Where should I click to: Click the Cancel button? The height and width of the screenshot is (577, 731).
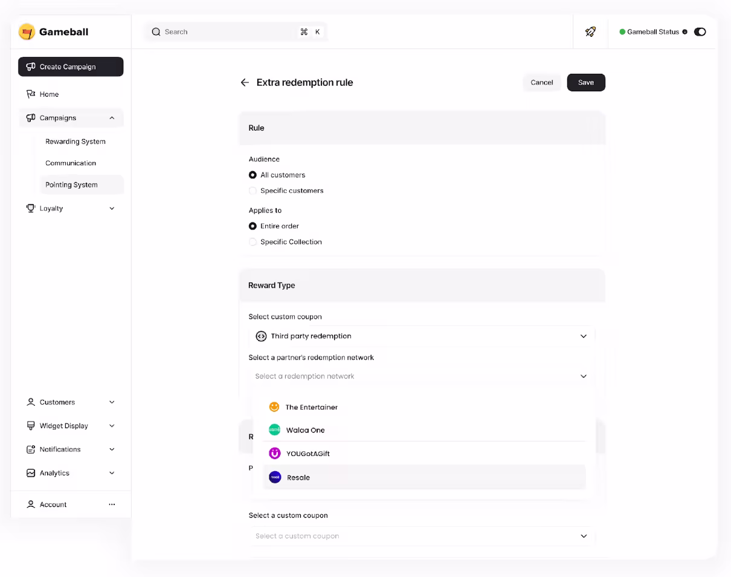pyautogui.click(x=542, y=82)
